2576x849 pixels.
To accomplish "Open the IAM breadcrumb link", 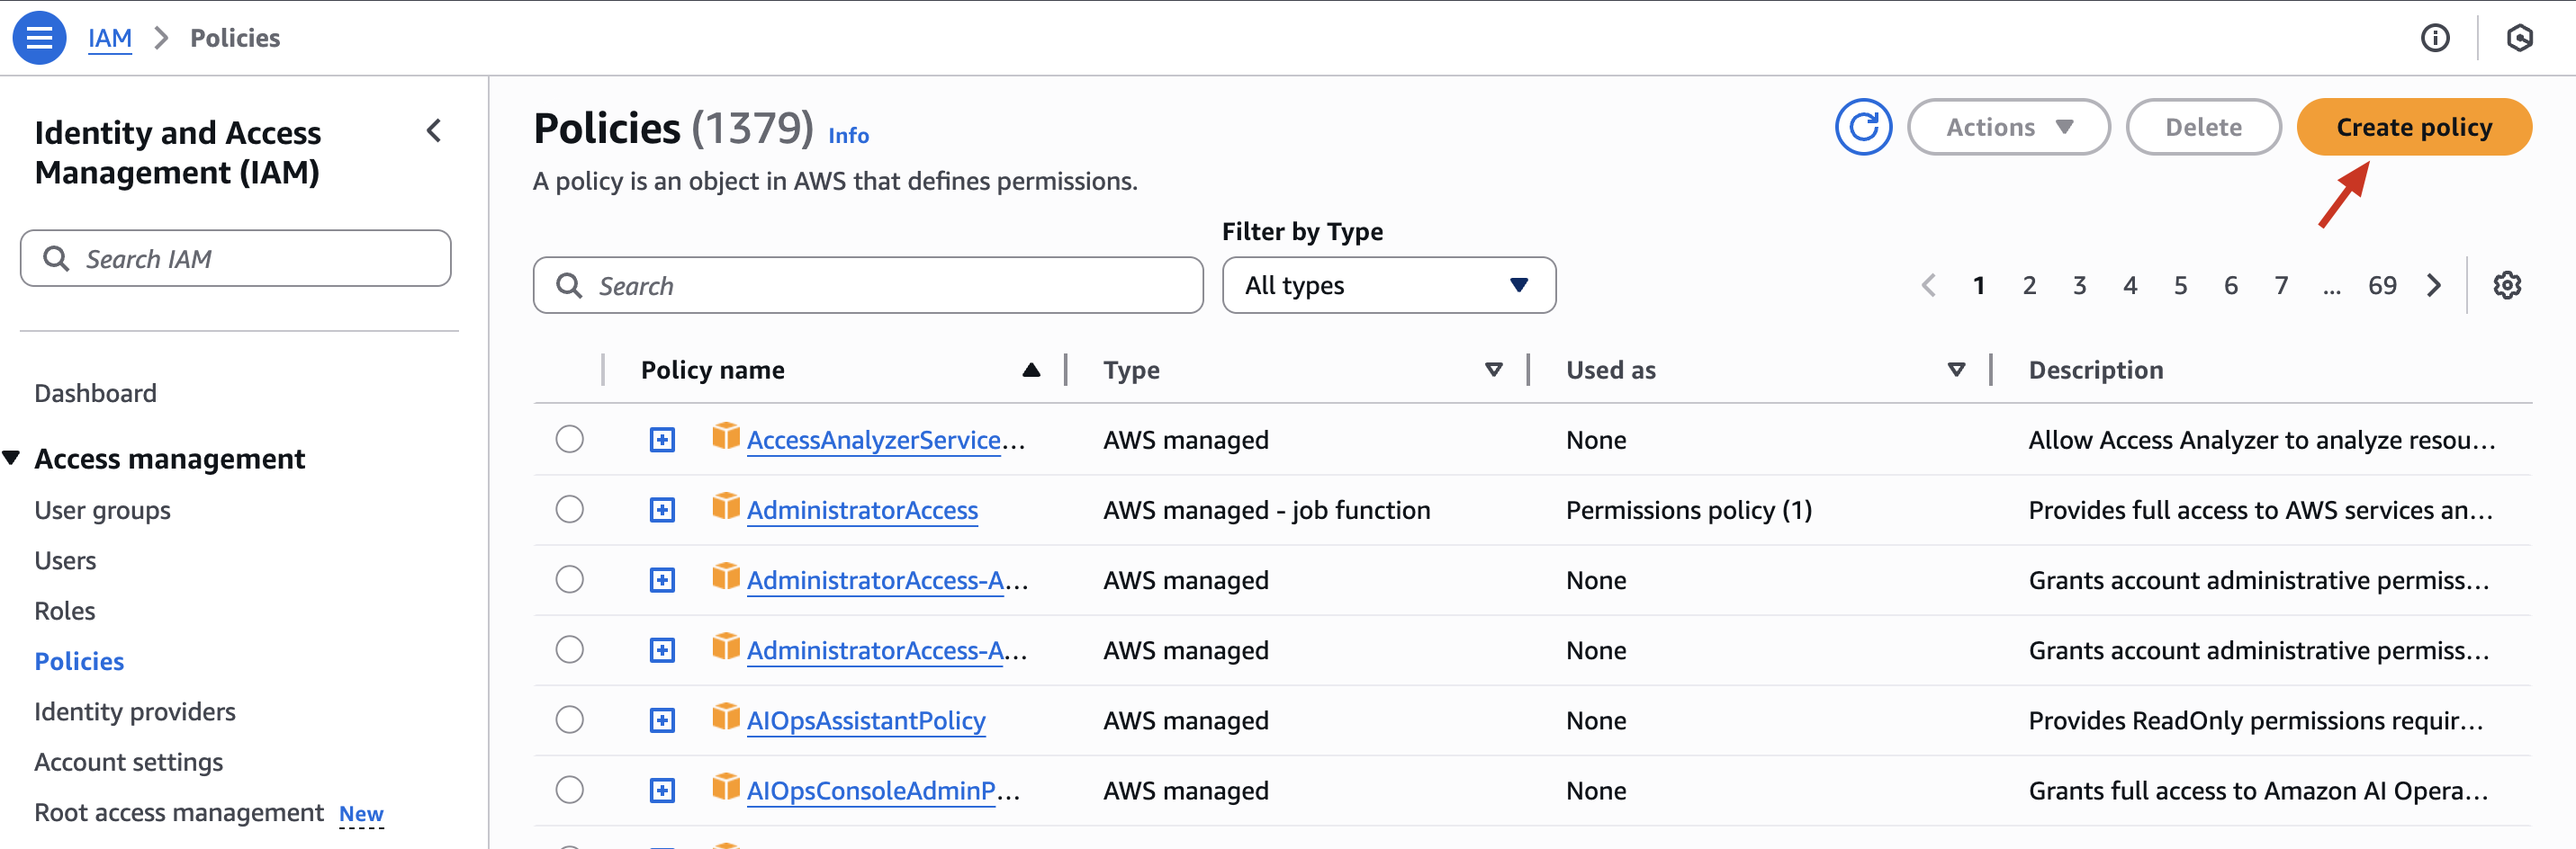I will [109, 38].
